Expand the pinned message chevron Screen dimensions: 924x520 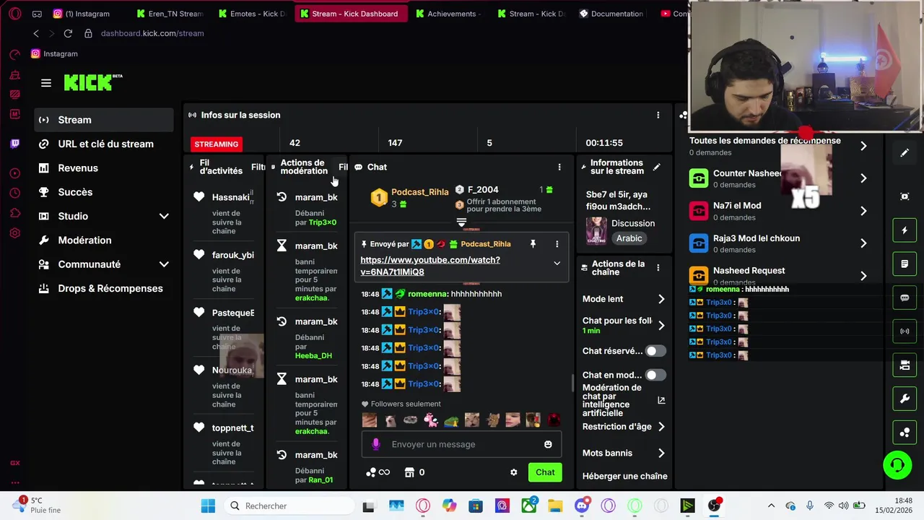point(557,264)
